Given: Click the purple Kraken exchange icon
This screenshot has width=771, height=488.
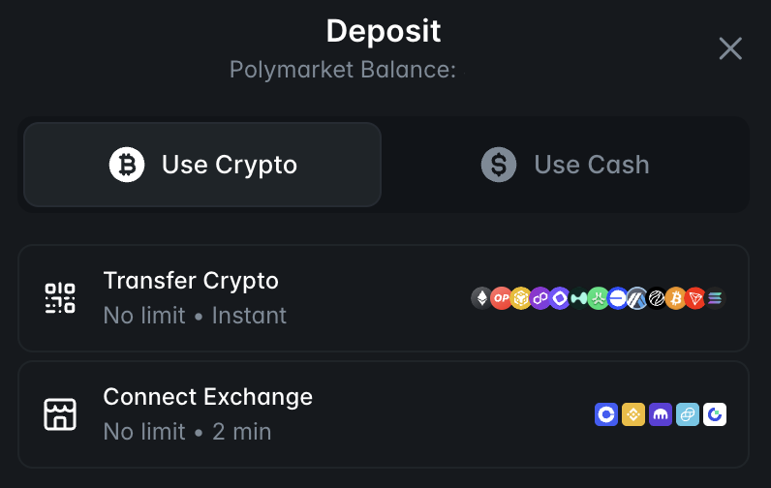Looking at the screenshot, I should [x=661, y=414].
